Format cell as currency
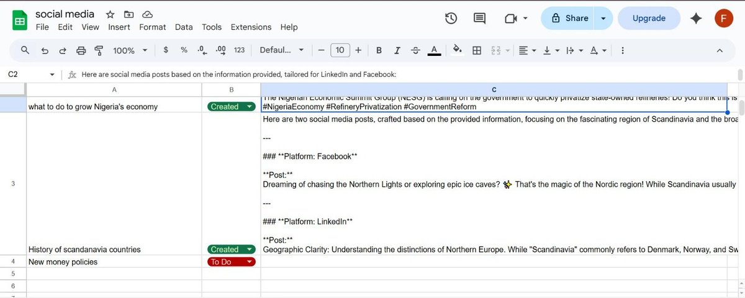This screenshot has height=298, width=745. (166, 50)
